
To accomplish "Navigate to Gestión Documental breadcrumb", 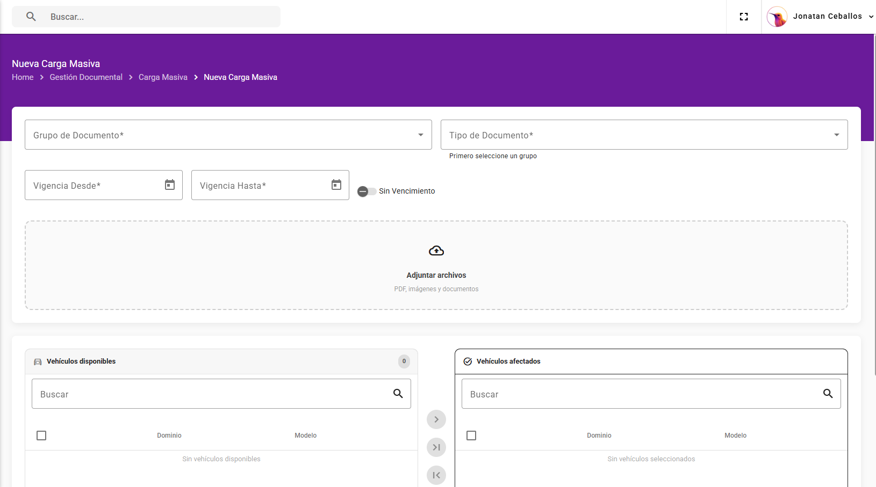I will click(x=86, y=77).
